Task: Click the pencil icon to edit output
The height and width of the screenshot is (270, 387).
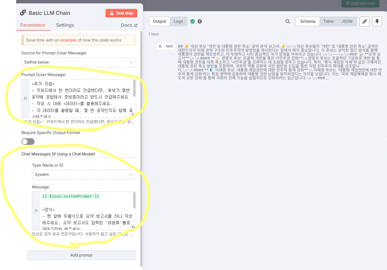Action: pos(364,21)
